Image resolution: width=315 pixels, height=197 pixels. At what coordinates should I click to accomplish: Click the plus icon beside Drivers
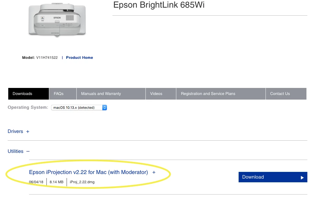pyautogui.click(x=28, y=131)
